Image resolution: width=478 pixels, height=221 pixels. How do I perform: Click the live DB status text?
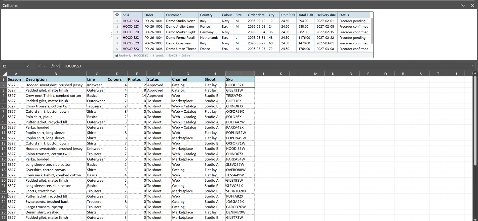(x=173, y=56)
